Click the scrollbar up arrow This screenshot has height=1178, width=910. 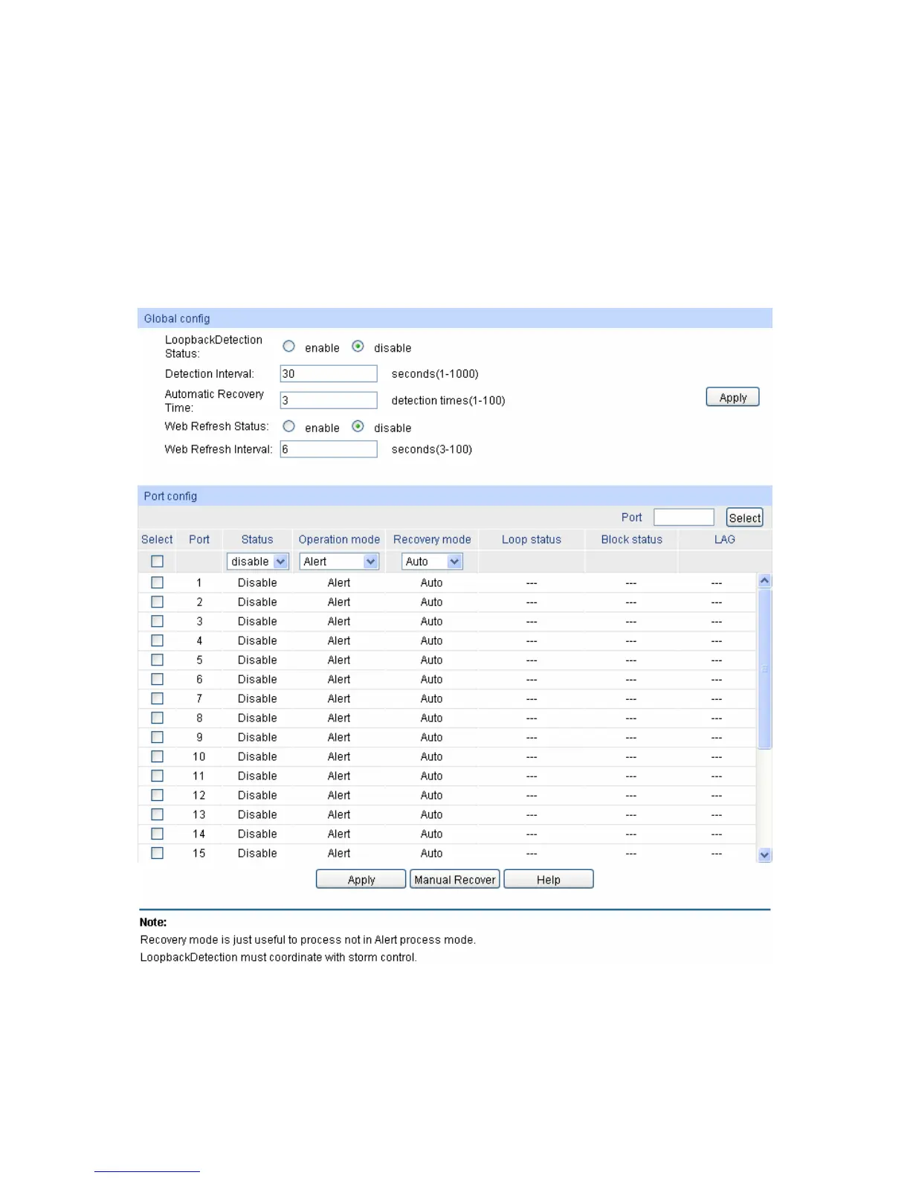[x=764, y=581]
